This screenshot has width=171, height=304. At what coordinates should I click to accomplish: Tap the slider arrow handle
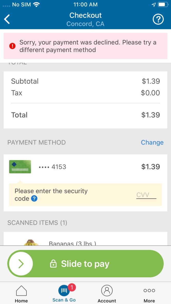[x=21, y=264]
